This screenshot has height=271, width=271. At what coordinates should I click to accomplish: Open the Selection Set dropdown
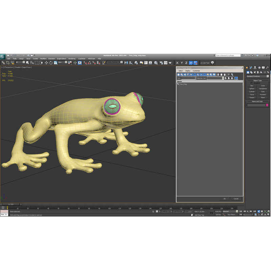click(x=223, y=78)
